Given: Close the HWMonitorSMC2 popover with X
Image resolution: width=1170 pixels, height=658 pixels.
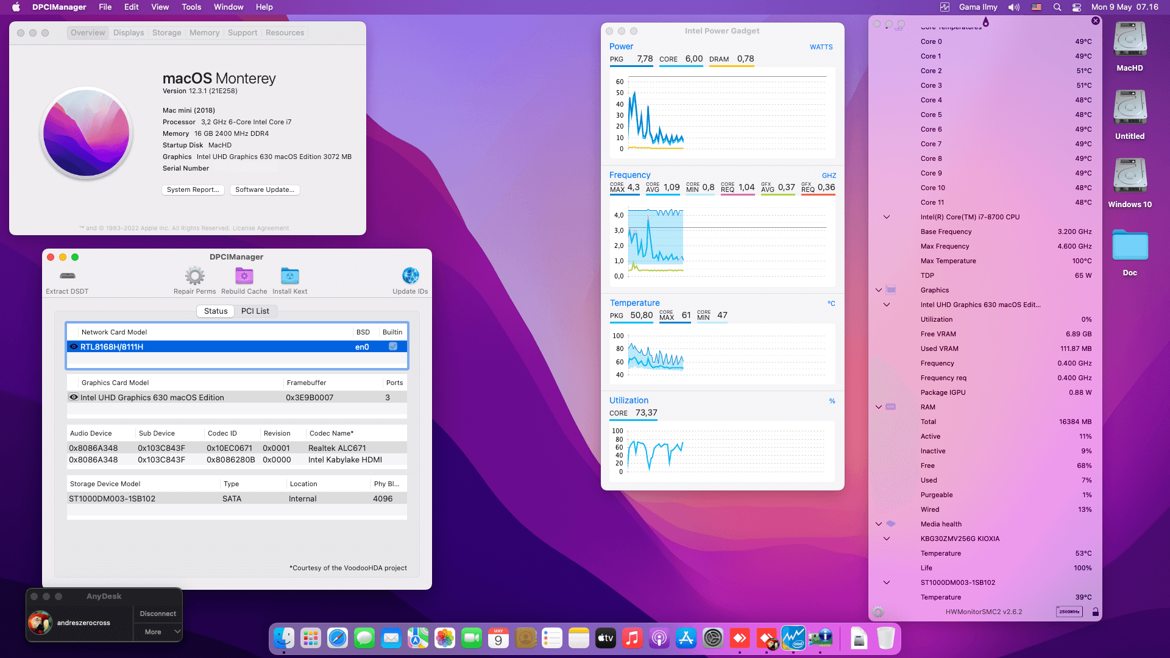Looking at the screenshot, I should [1096, 21].
